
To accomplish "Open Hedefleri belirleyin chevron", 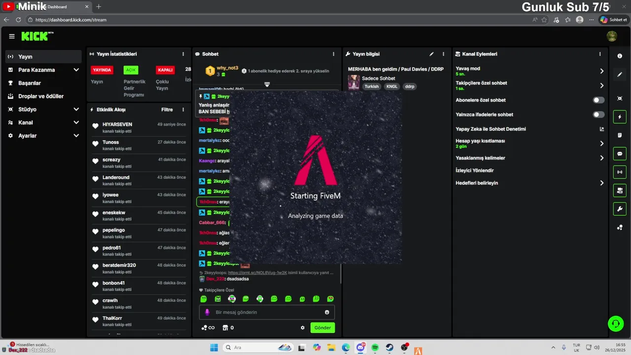I will point(601,183).
